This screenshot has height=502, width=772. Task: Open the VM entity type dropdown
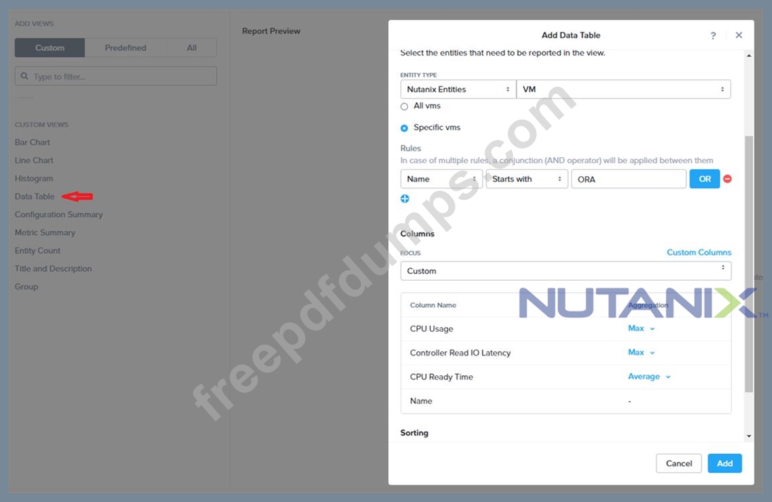click(x=623, y=89)
